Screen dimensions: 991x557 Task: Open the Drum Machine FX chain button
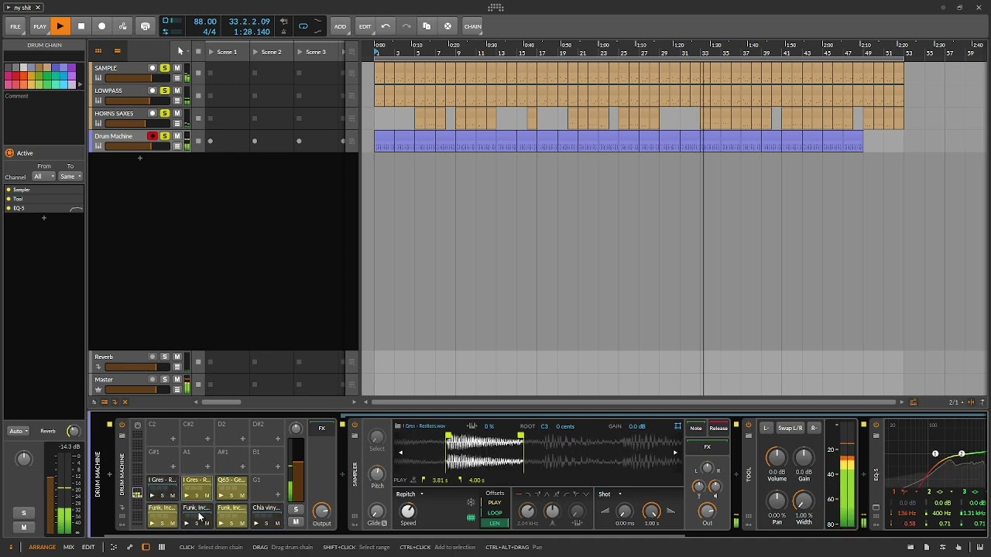pos(322,428)
